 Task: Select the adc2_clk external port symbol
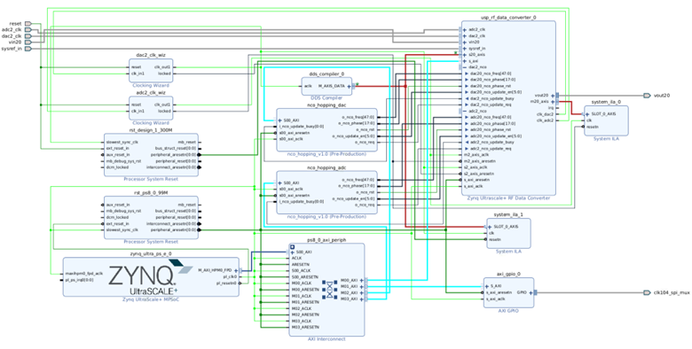pyautogui.click(x=28, y=29)
